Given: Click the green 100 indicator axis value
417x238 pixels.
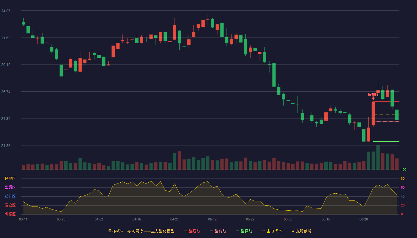Looking at the screenshot, I should [x=404, y=170].
